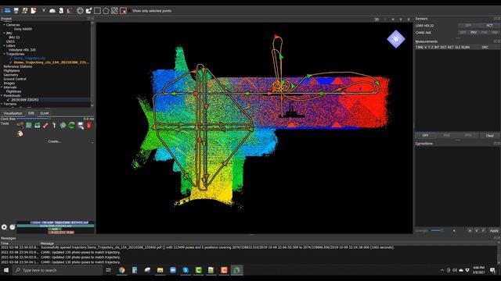
Task: Set LDR0 HDL32 sensor to ACT
Action: click(489, 26)
